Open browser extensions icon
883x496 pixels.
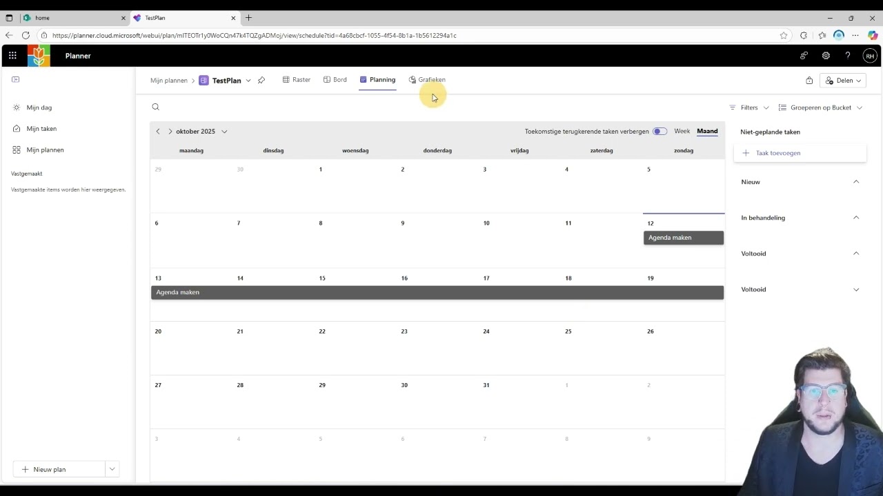coord(804,35)
